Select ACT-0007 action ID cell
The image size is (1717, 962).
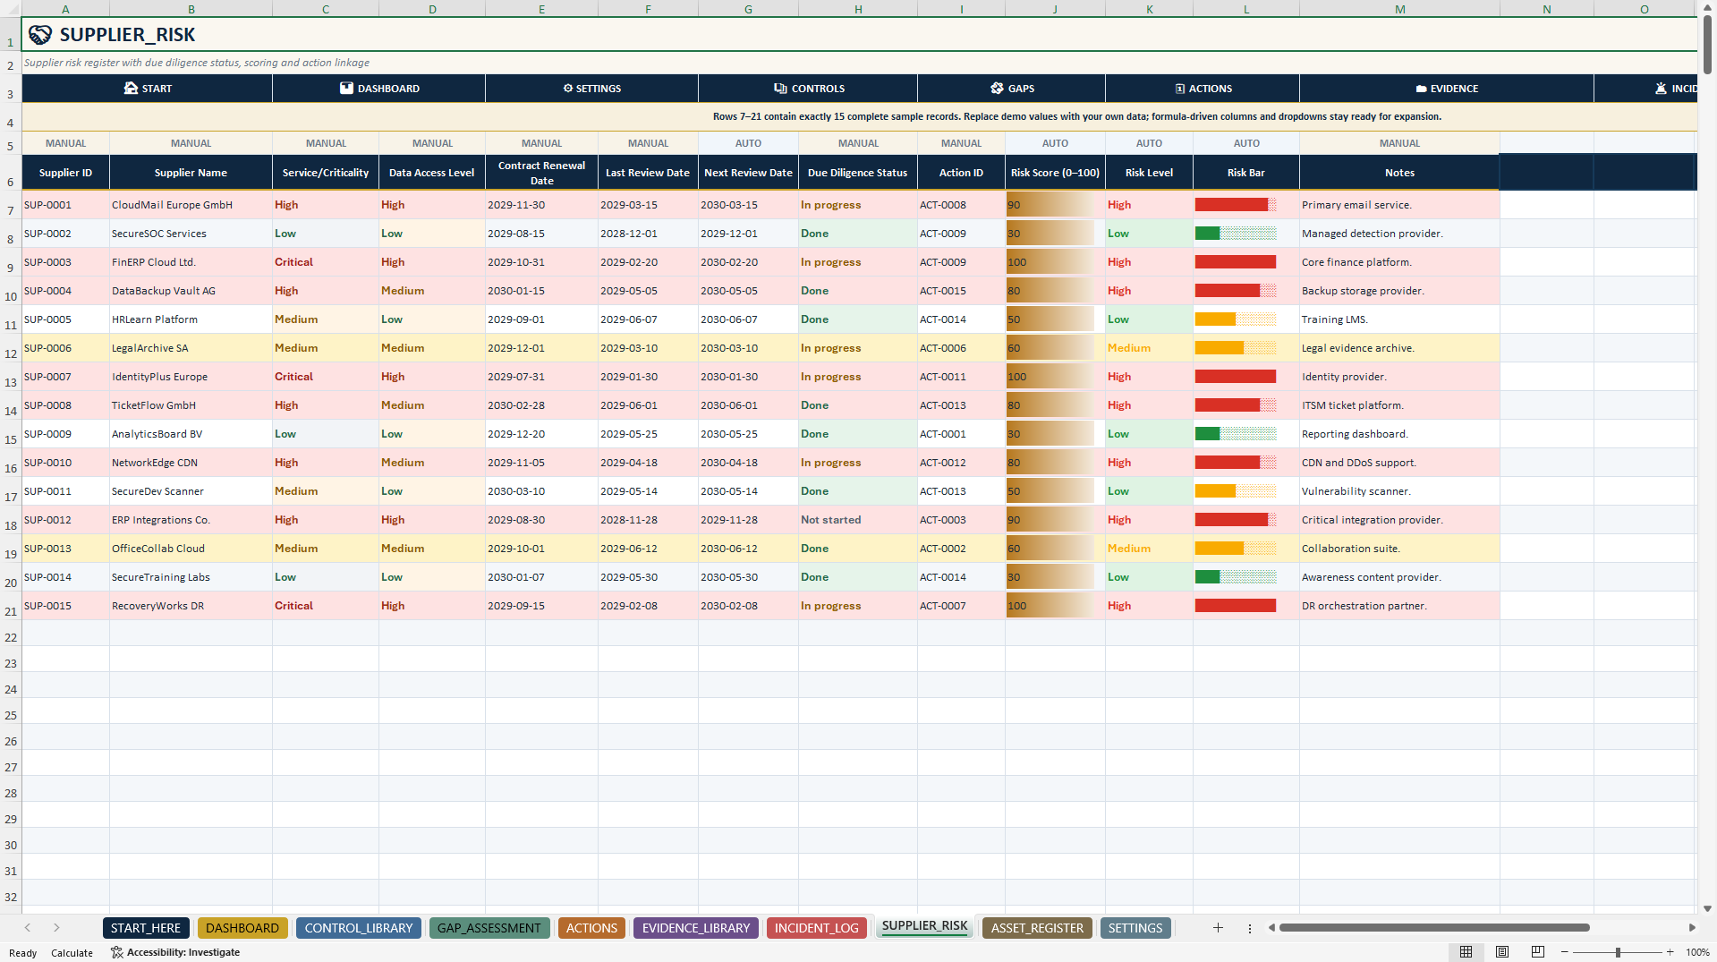pyautogui.click(x=961, y=606)
